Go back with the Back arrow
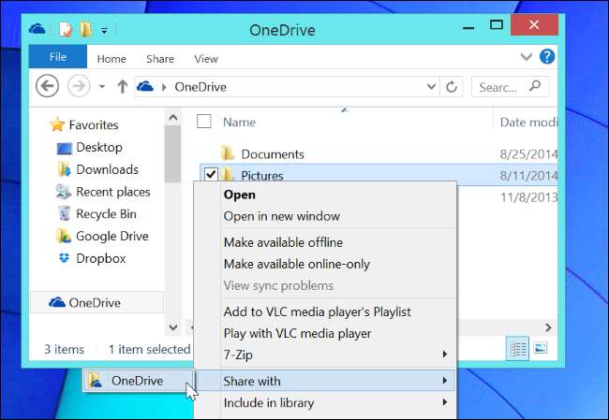Viewport: 609px width, 420px height. tap(48, 86)
